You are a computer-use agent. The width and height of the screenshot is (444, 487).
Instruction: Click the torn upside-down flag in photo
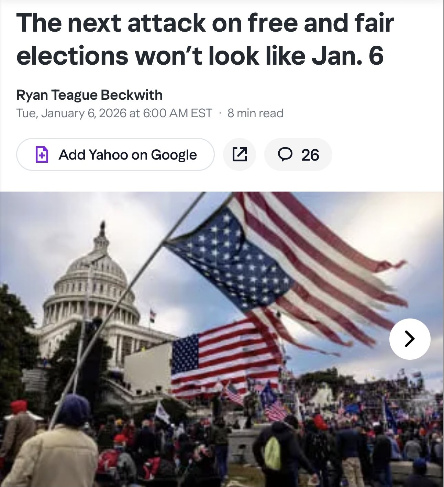pyautogui.click(x=285, y=268)
